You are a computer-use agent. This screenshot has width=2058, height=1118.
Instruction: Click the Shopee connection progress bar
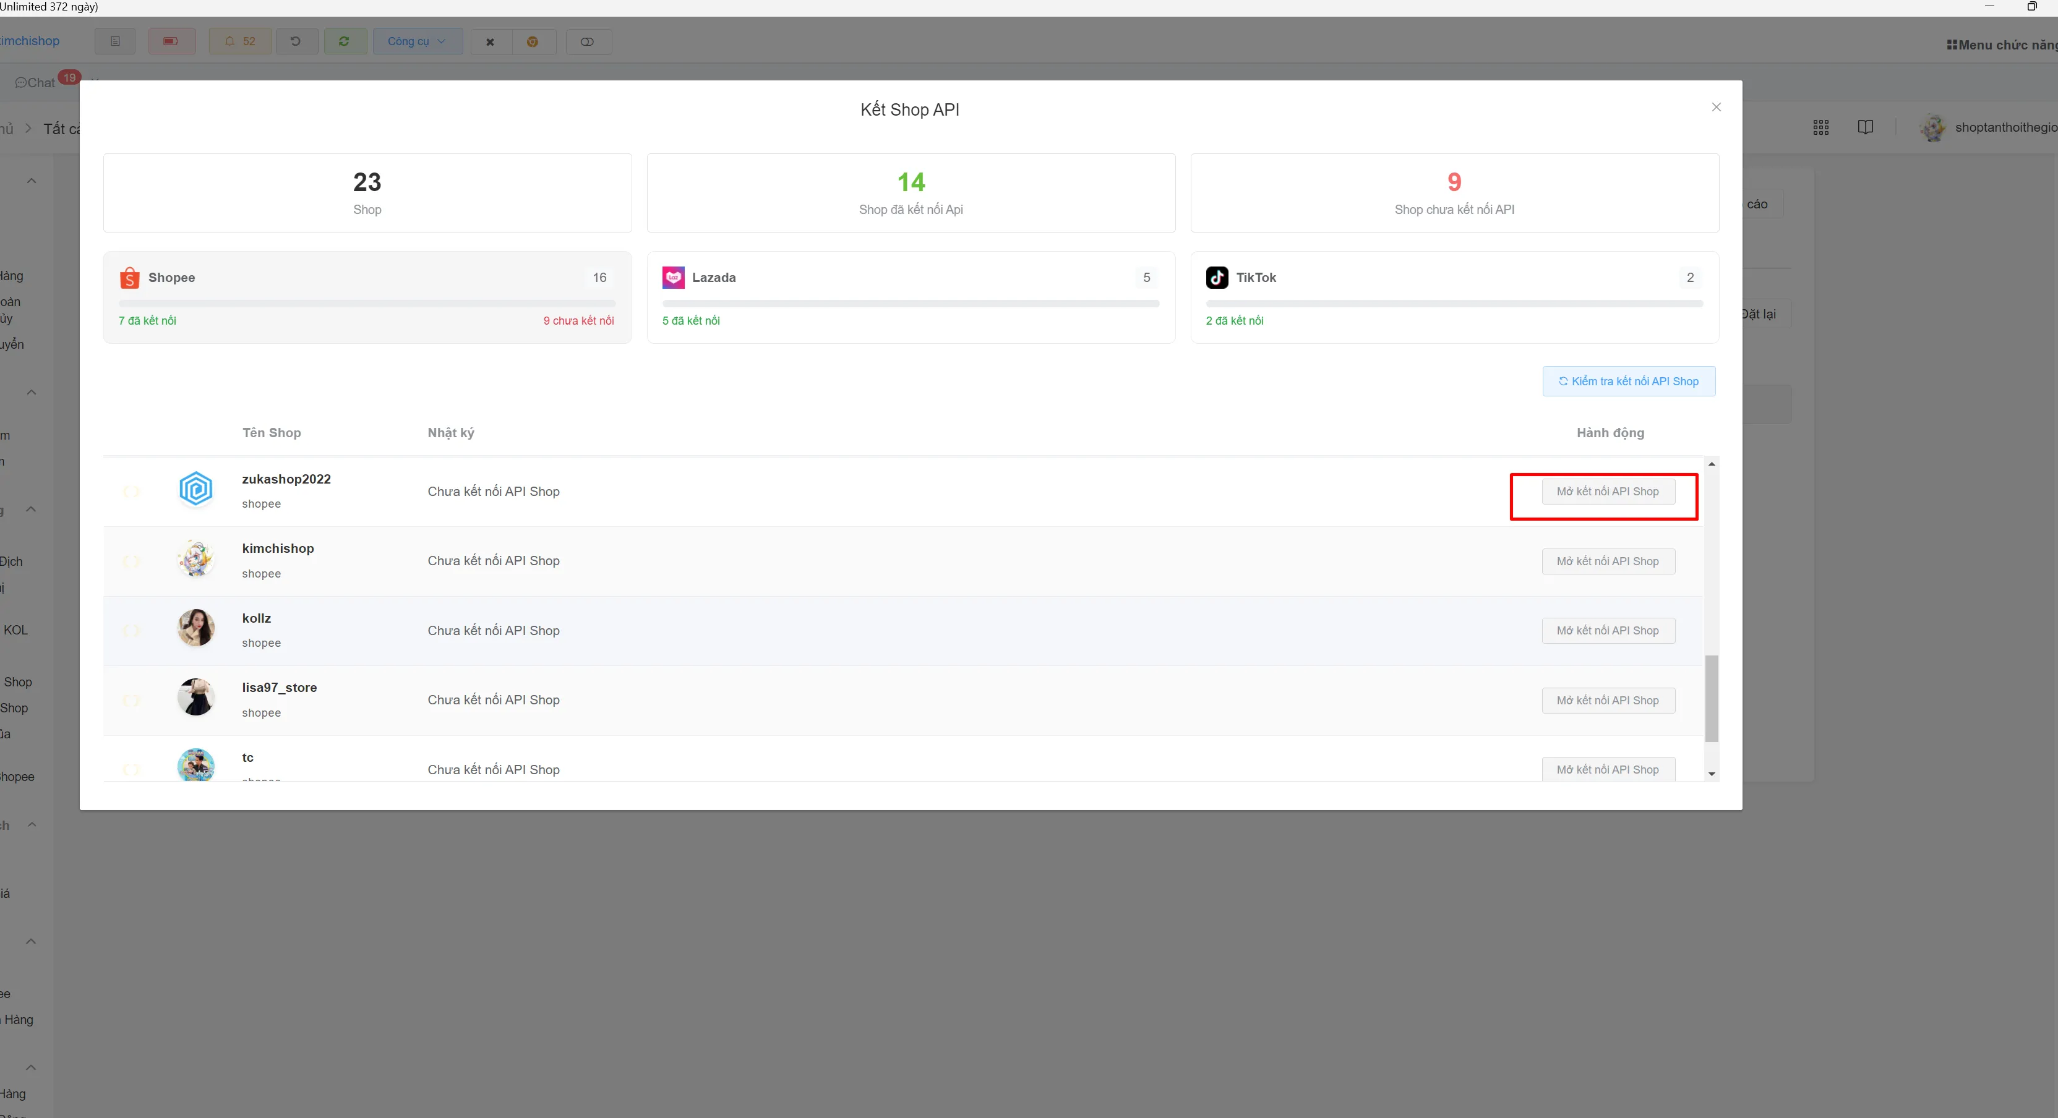(367, 304)
